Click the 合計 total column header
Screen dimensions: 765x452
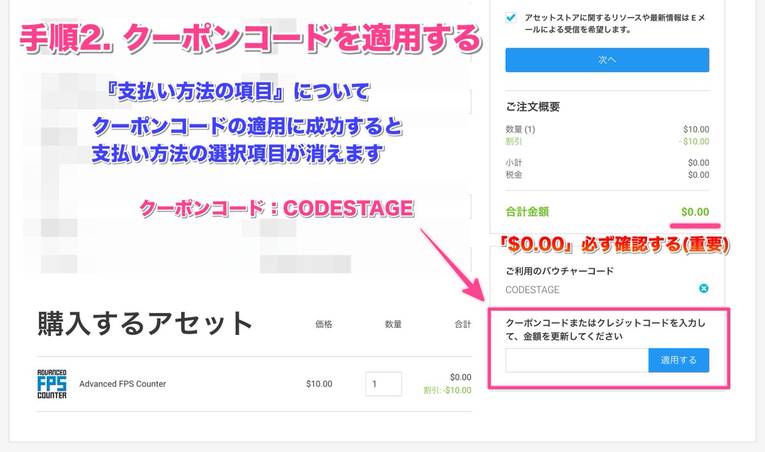[x=462, y=324]
